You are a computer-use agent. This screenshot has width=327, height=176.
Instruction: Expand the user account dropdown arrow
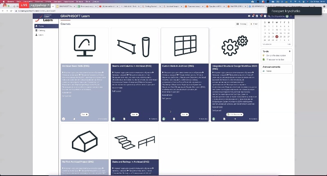click(291, 16)
